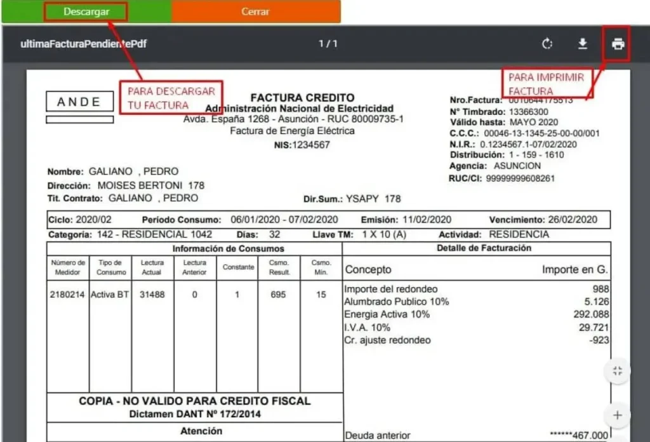
Task: Select the I.V.A. 10% amount 29.721
Action: pyautogui.click(x=594, y=328)
